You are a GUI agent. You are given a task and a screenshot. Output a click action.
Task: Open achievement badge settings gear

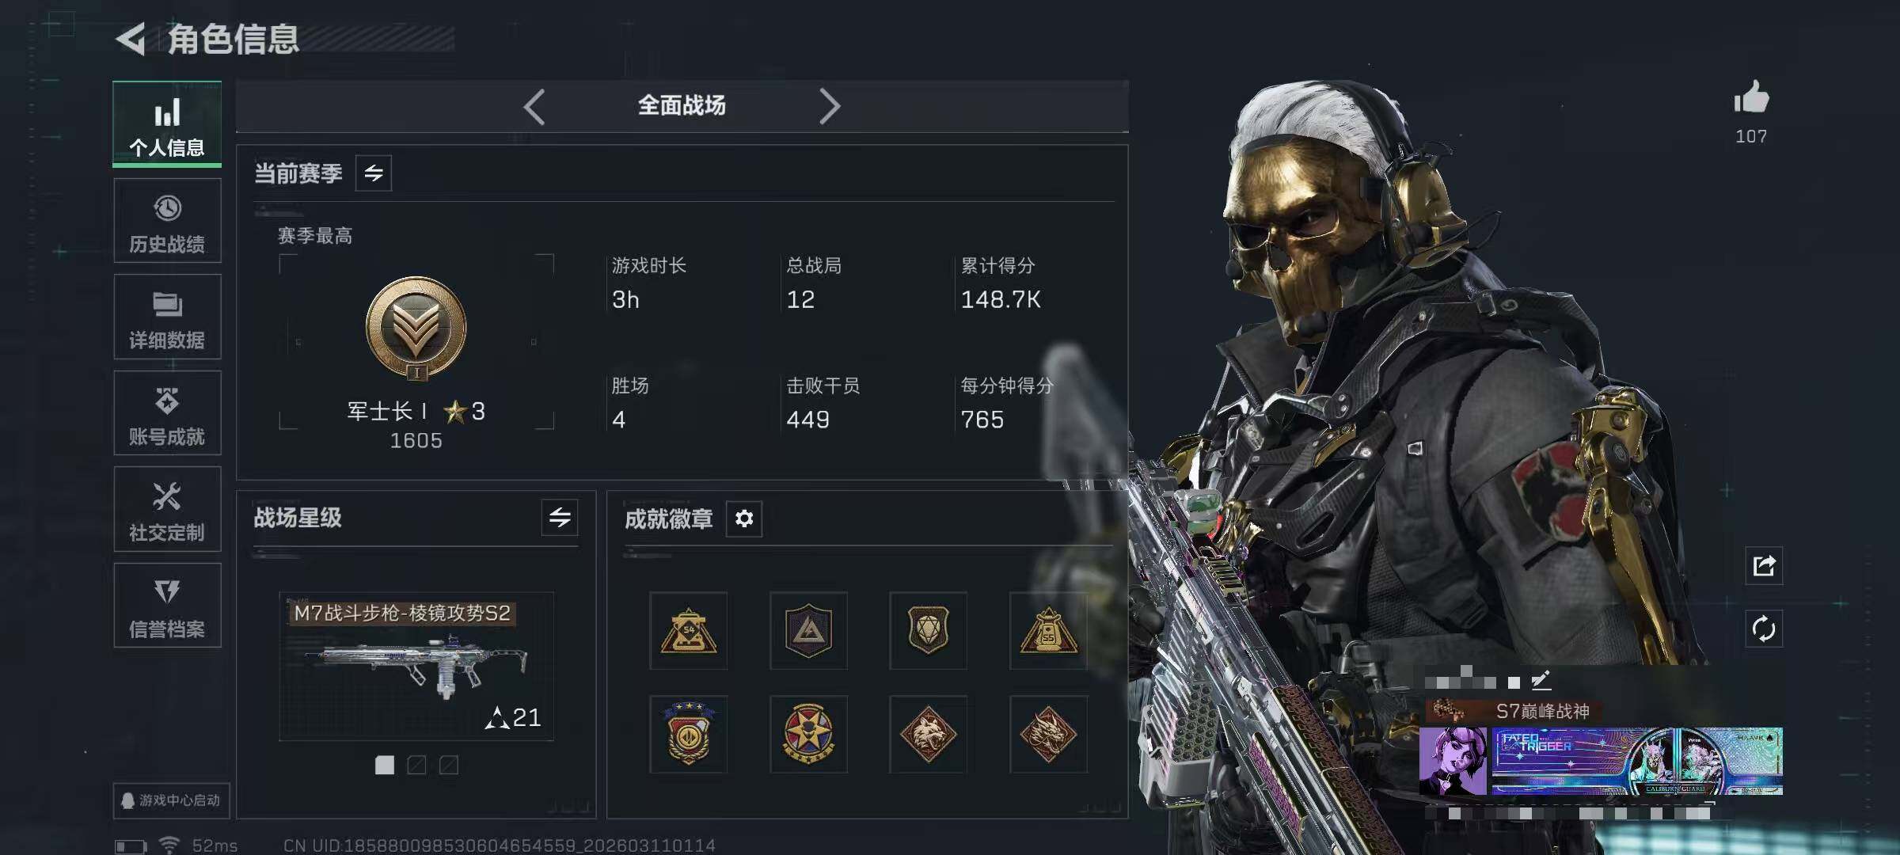pyautogui.click(x=743, y=519)
